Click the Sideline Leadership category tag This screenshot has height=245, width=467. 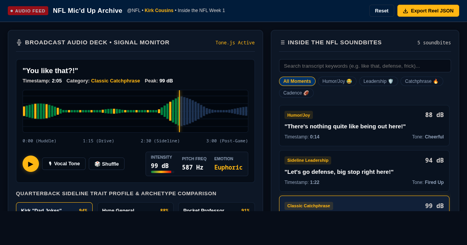click(x=308, y=160)
